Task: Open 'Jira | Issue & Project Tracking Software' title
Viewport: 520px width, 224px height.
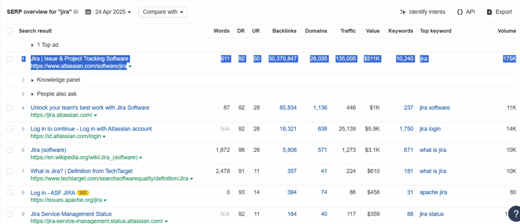Action: [79, 58]
